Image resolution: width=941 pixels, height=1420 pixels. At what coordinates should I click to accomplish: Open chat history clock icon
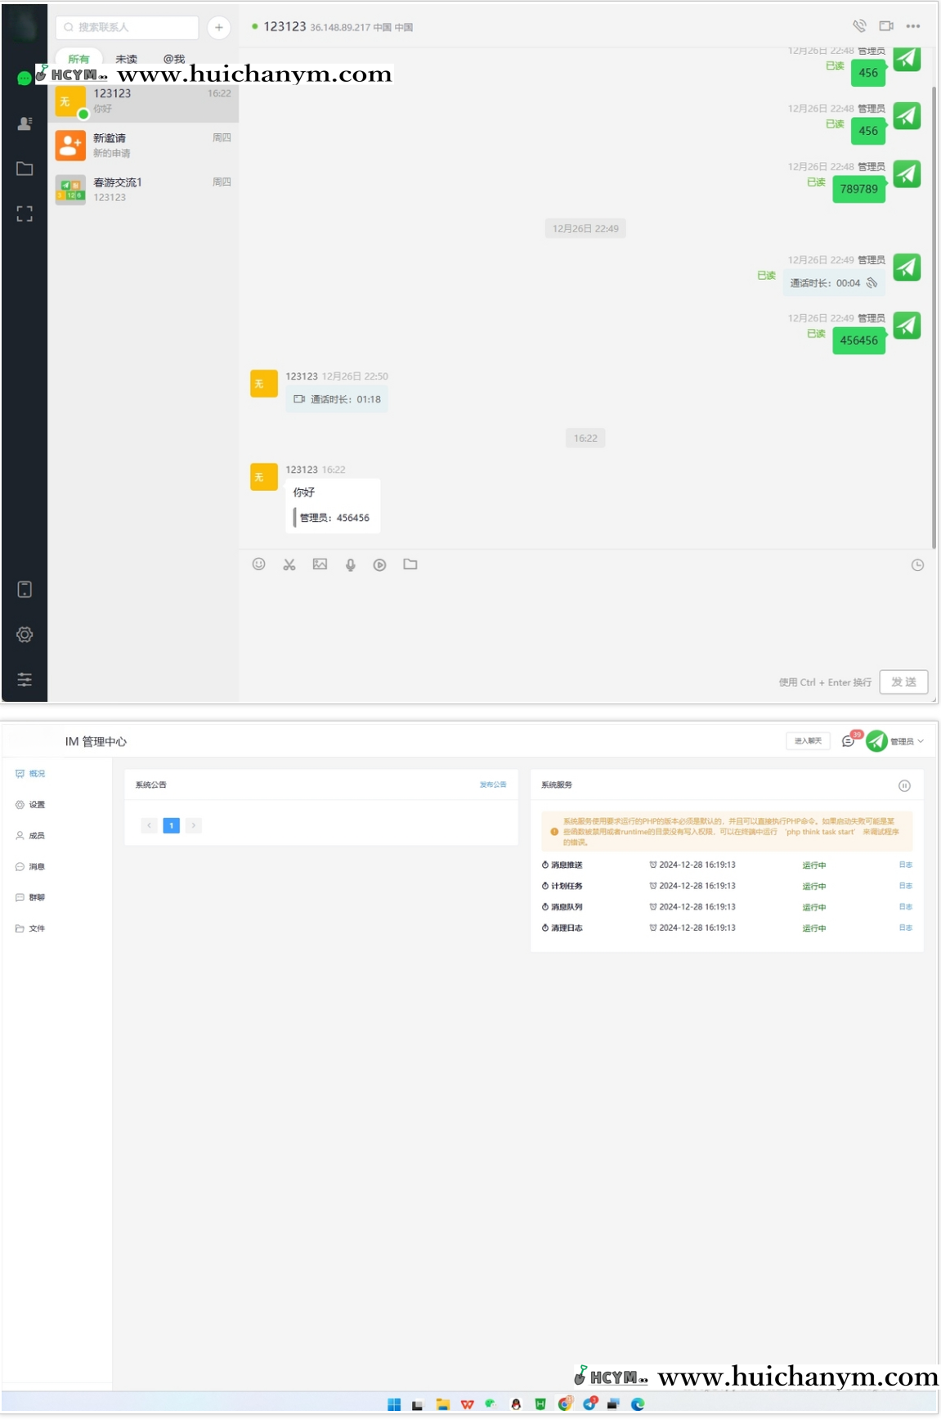click(x=917, y=565)
